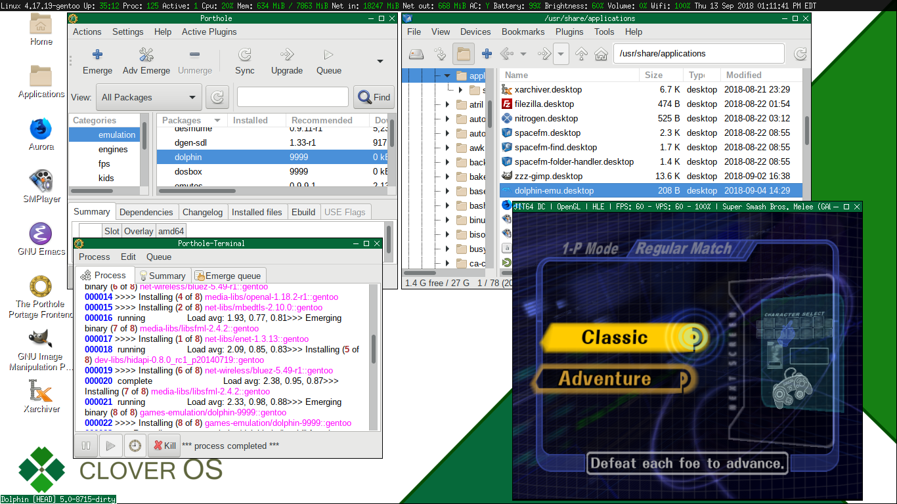This screenshot has width=897, height=504.
Task: Select the dosbox package row
Action: pos(273,171)
